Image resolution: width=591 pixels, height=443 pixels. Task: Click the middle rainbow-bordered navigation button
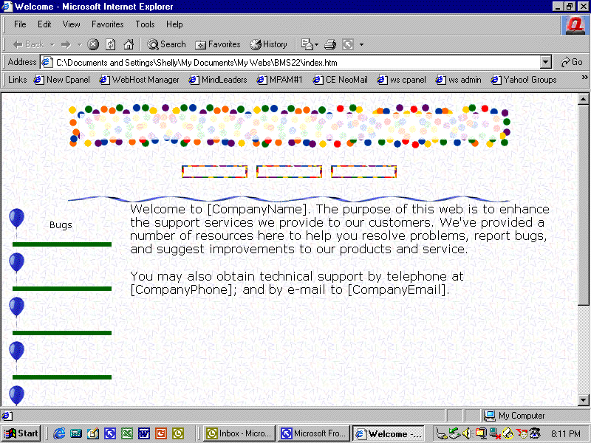pos(289,172)
